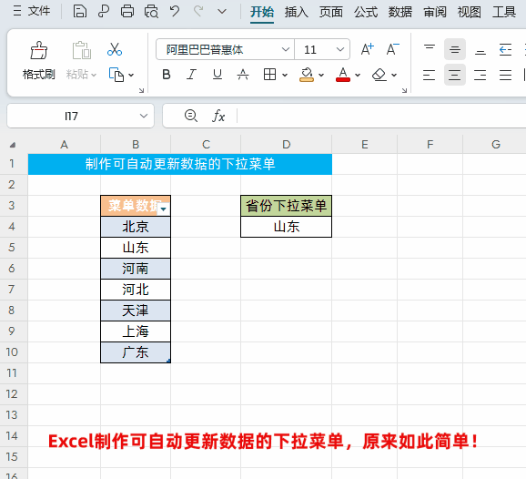Select the 北京 cell
Viewport: 526px width, 479px height.
tap(136, 227)
